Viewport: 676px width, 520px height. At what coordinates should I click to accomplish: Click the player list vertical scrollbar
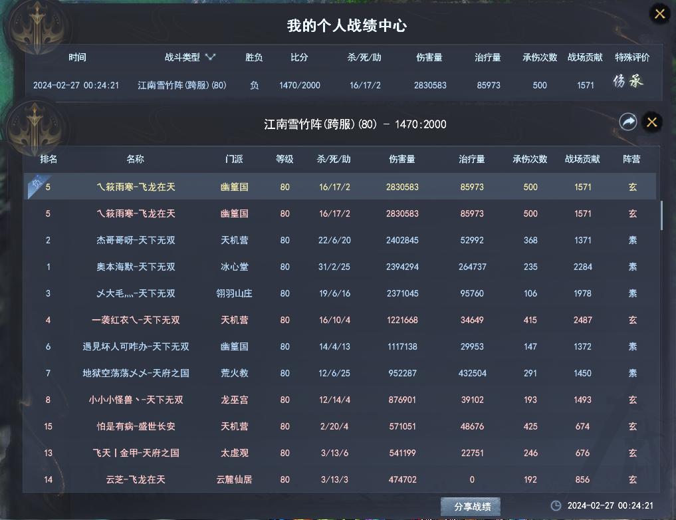(661, 214)
